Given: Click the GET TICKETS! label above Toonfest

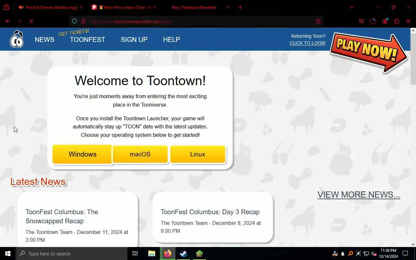Looking at the screenshot, I should (74, 32).
